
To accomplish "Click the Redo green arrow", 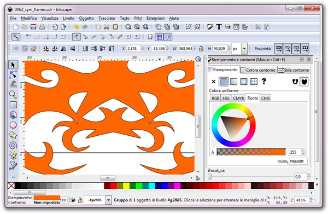I will point(85,27).
